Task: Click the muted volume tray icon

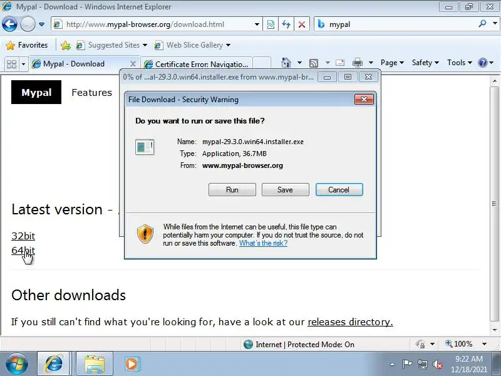Action: 437,364
